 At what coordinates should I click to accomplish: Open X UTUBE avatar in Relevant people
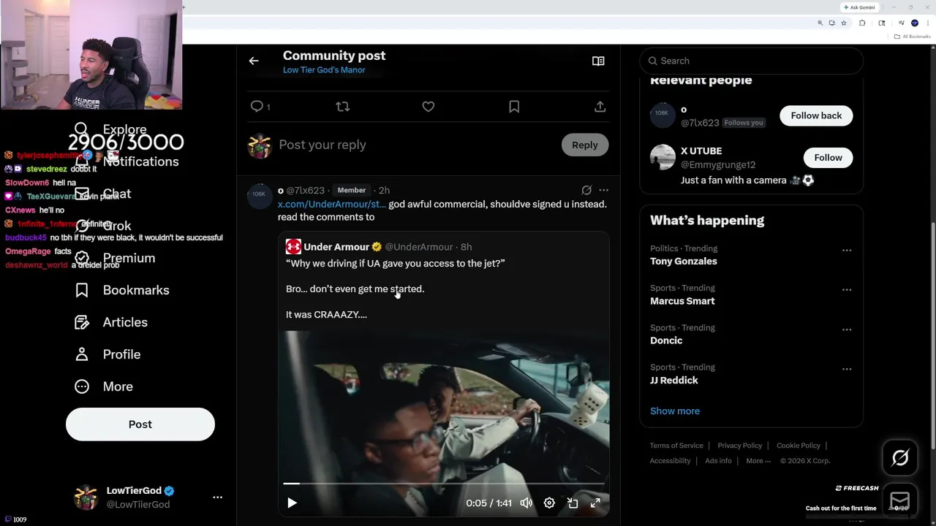point(663,157)
